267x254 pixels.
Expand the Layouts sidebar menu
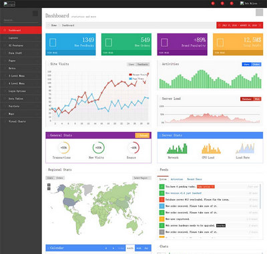pos(21,38)
